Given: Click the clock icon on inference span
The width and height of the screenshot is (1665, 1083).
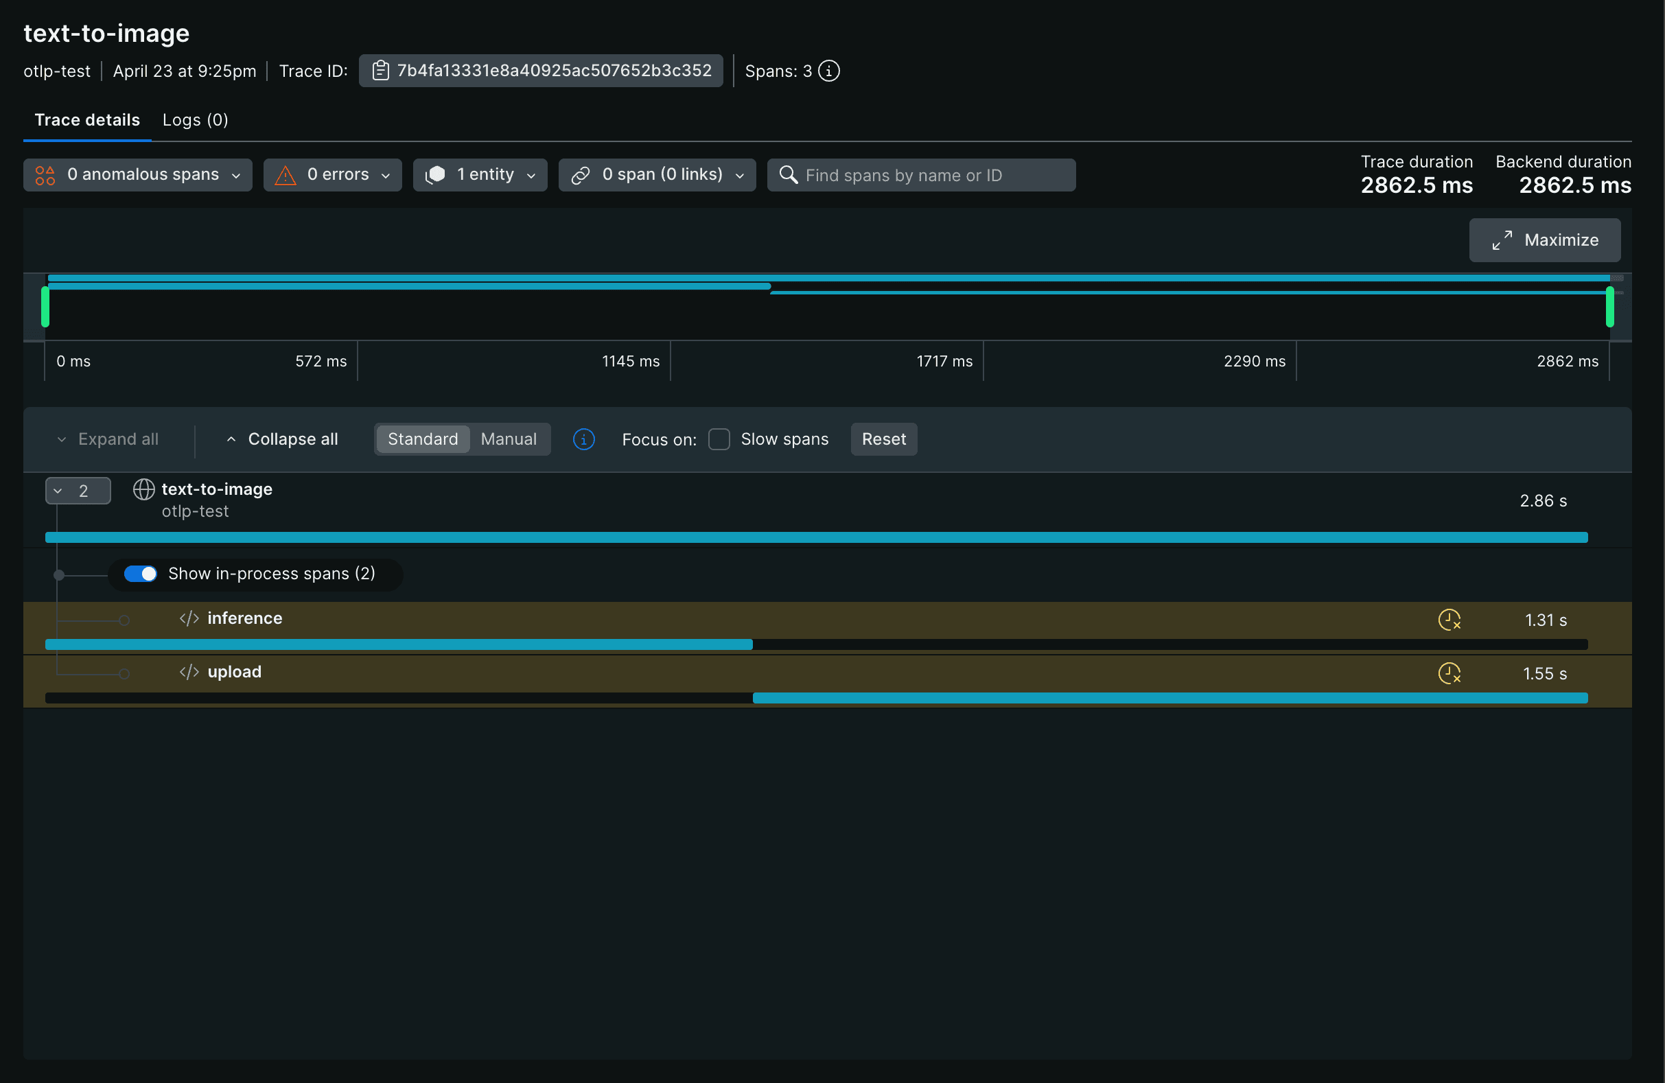Looking at the screenshot, I should click(1449, 620).
